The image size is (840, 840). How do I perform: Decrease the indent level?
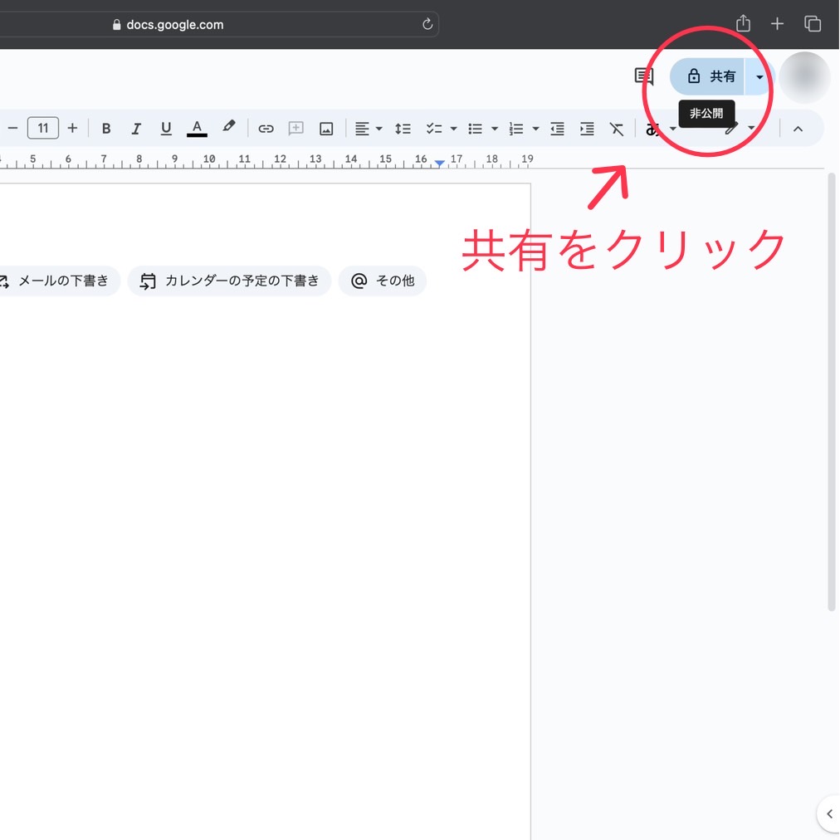(x=558, y=129)
